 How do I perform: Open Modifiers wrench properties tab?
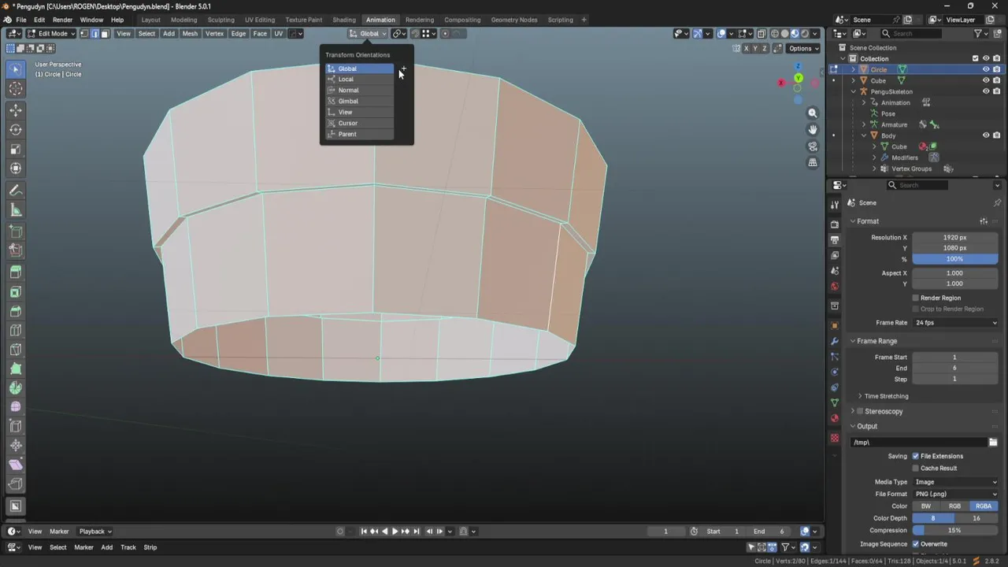click(835, 341)
